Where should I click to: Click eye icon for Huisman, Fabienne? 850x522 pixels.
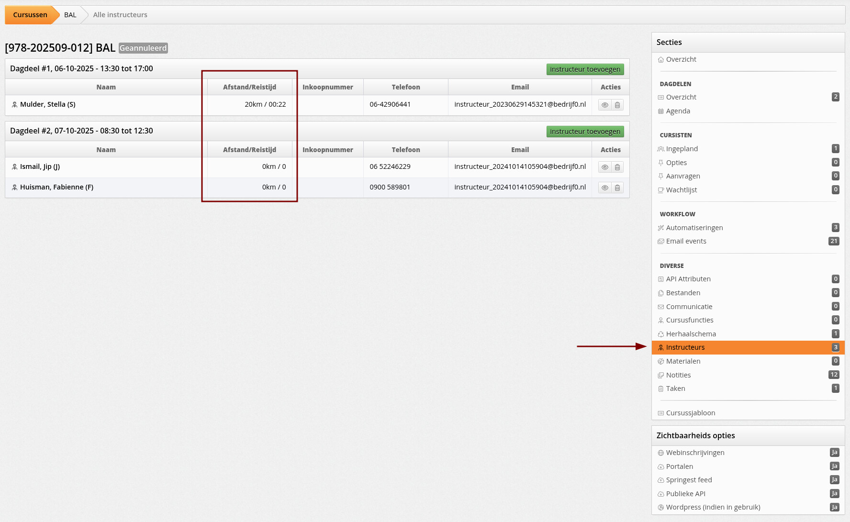(x=604, y=188)
